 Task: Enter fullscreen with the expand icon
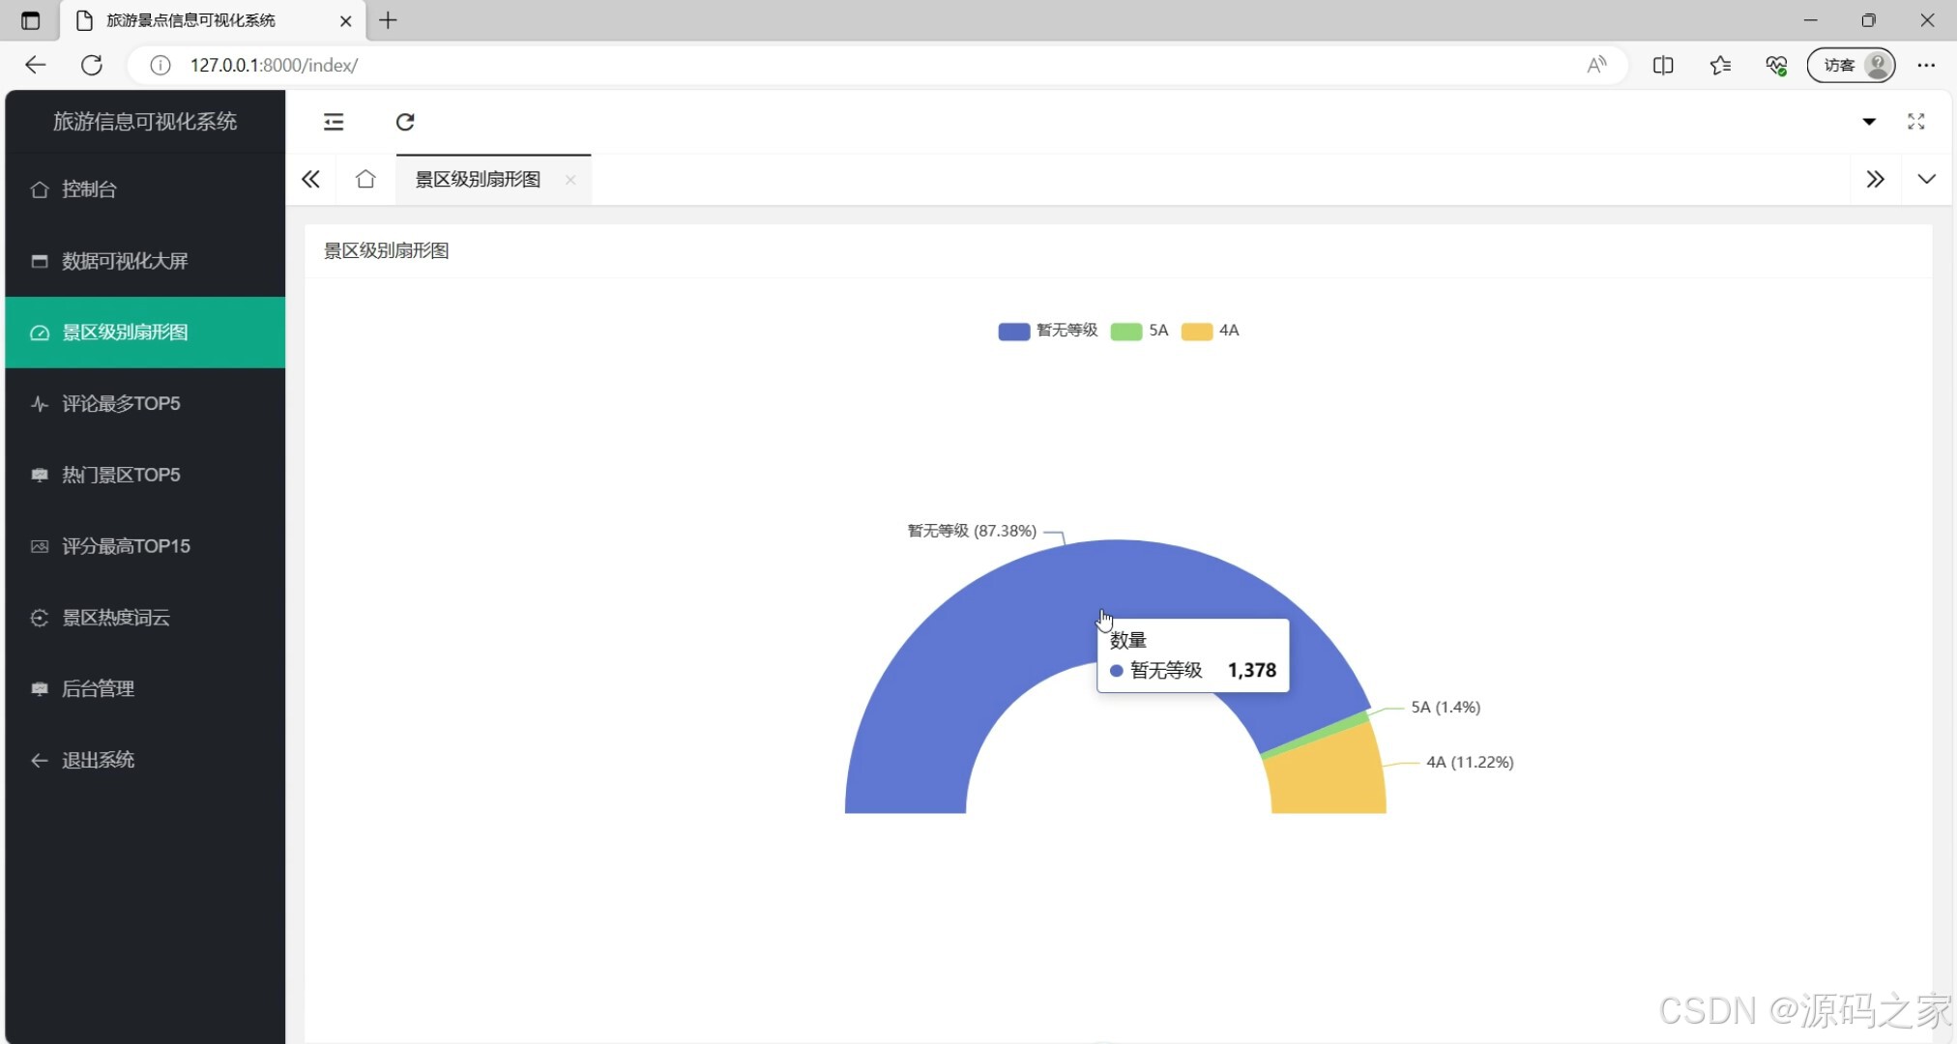(1915, 122)
